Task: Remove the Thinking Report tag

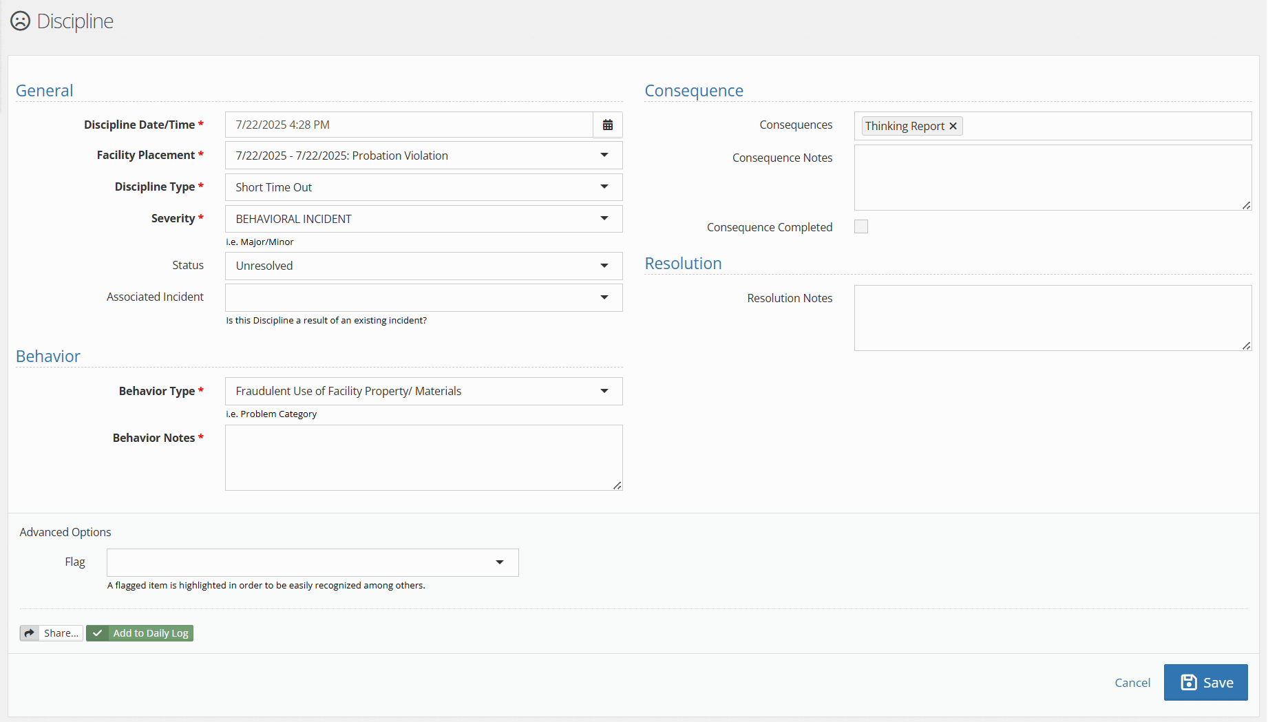Action: [953, 126]
